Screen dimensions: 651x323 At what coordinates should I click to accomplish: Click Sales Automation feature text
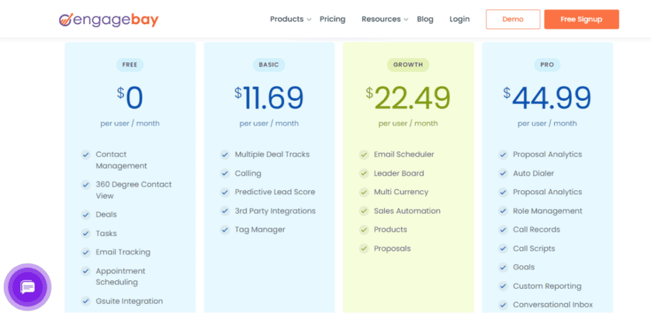[408, 211]
